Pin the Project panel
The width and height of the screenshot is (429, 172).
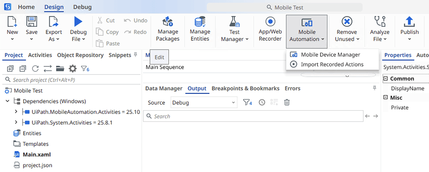[x=135, y=55]
